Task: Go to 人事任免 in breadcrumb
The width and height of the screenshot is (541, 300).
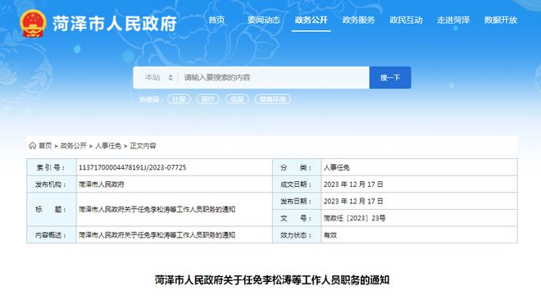Action: (108, 146)
